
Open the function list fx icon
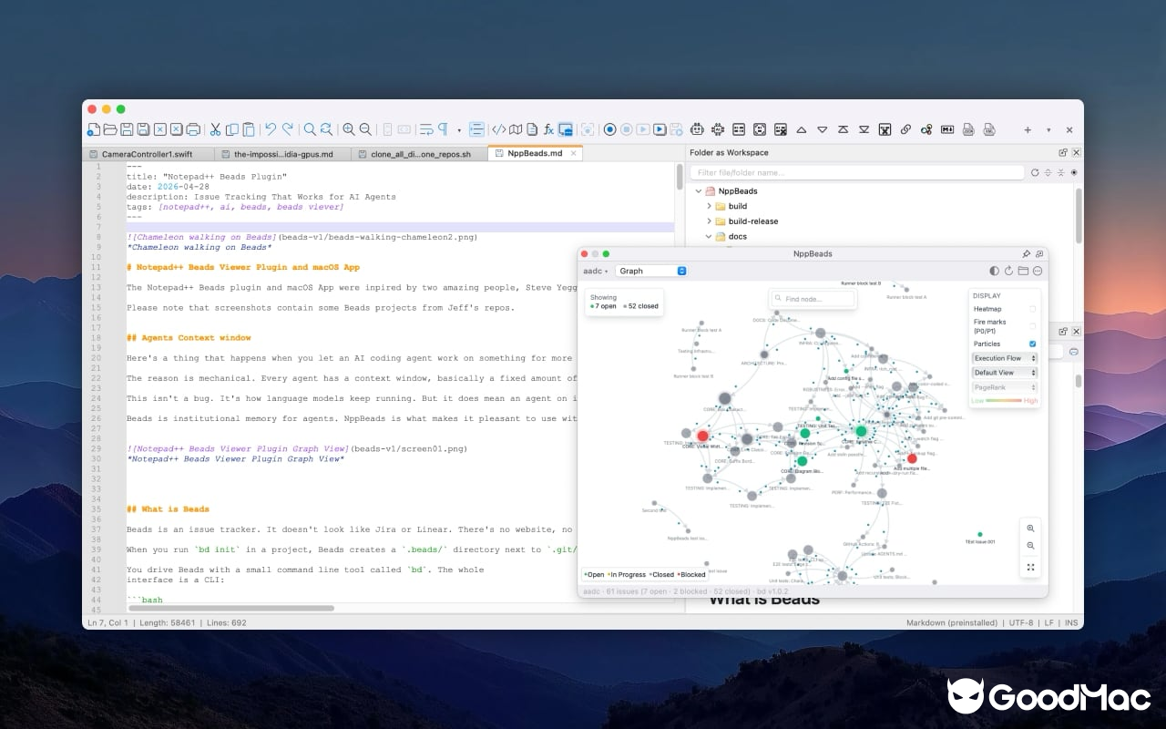point(548,129)
